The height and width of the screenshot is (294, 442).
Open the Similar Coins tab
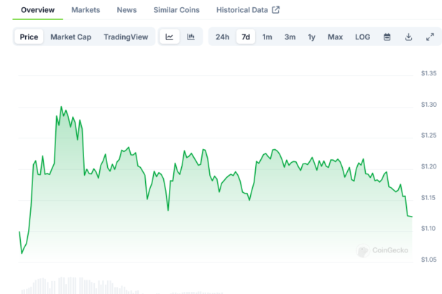pyautogui.click(x=176, y=10)
